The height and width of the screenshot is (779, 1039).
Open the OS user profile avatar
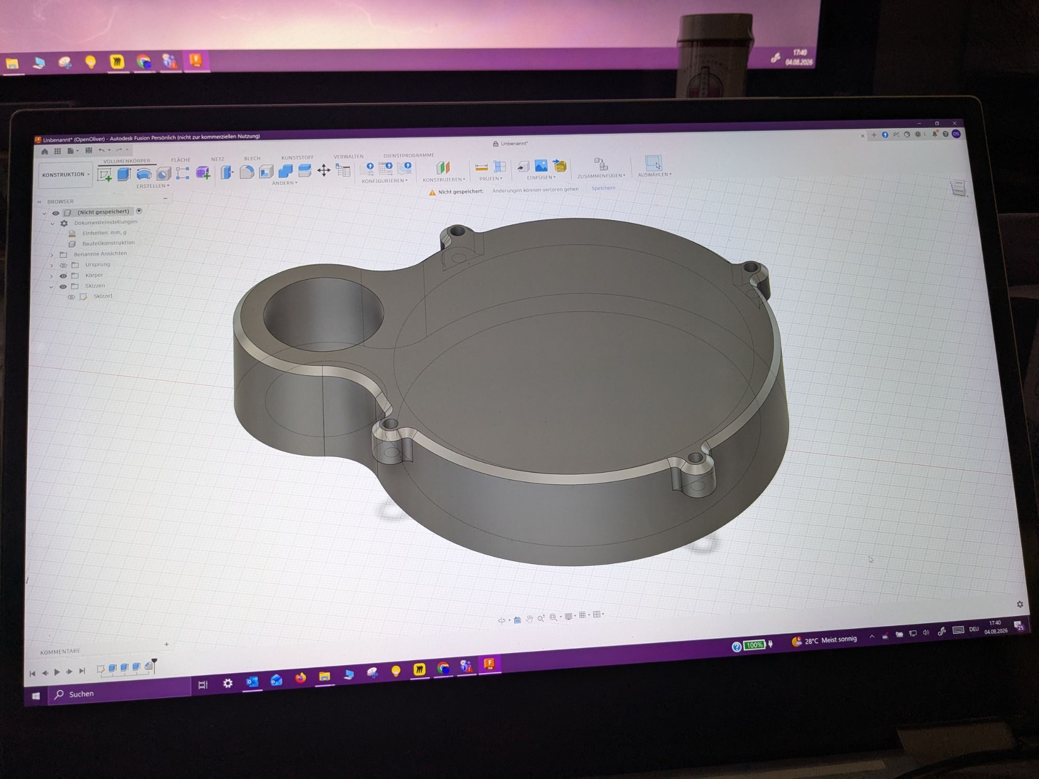tap(956, 134)
